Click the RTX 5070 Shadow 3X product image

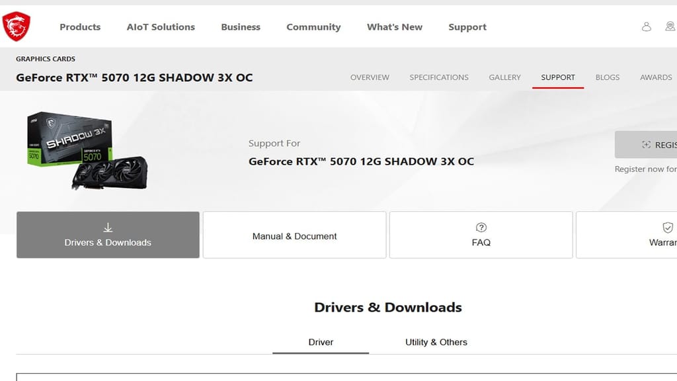tap(87, 150)
